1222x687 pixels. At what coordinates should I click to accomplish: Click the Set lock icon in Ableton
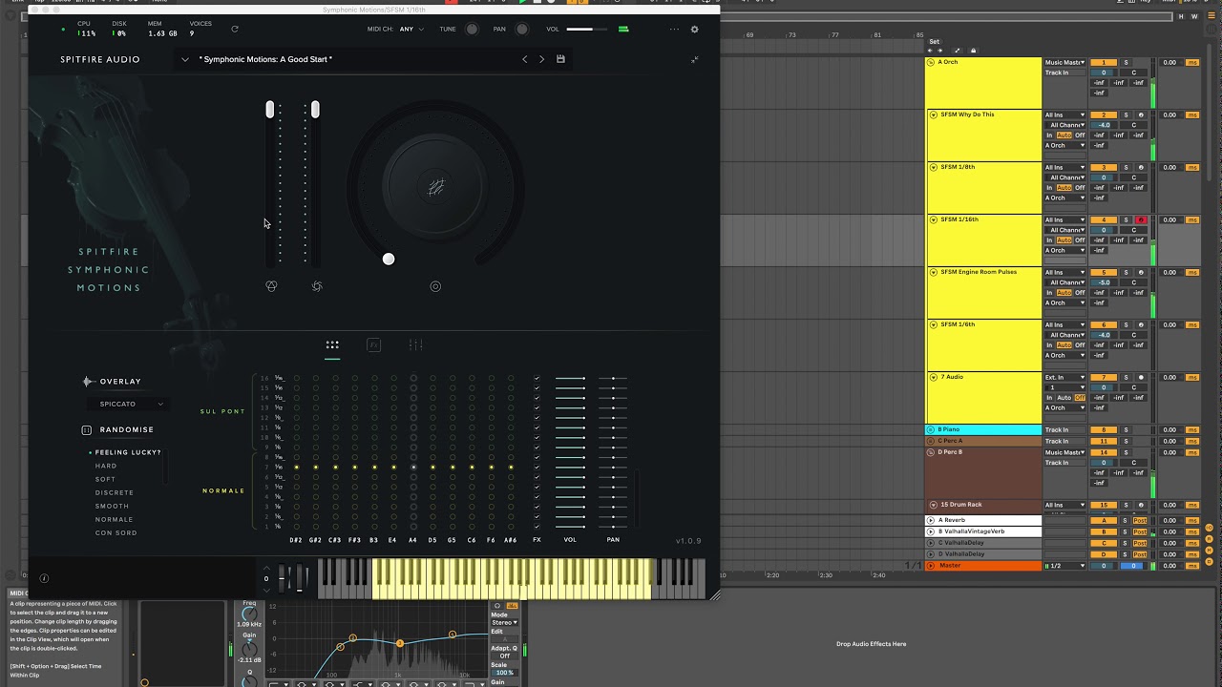pos(973,51)
